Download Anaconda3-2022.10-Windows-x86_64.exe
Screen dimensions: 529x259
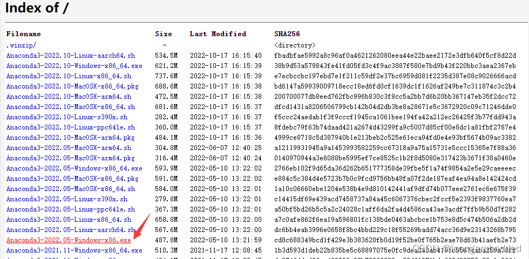coord(74,66)
